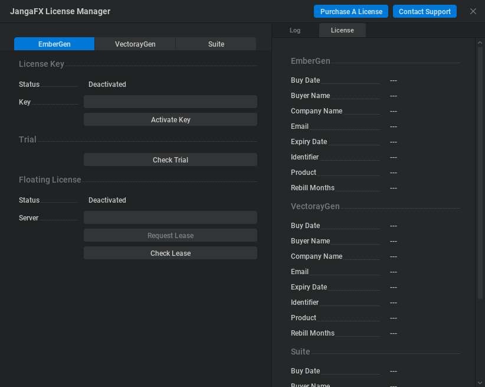
Task: Click the License Key section heading
Action: [41, 64]
